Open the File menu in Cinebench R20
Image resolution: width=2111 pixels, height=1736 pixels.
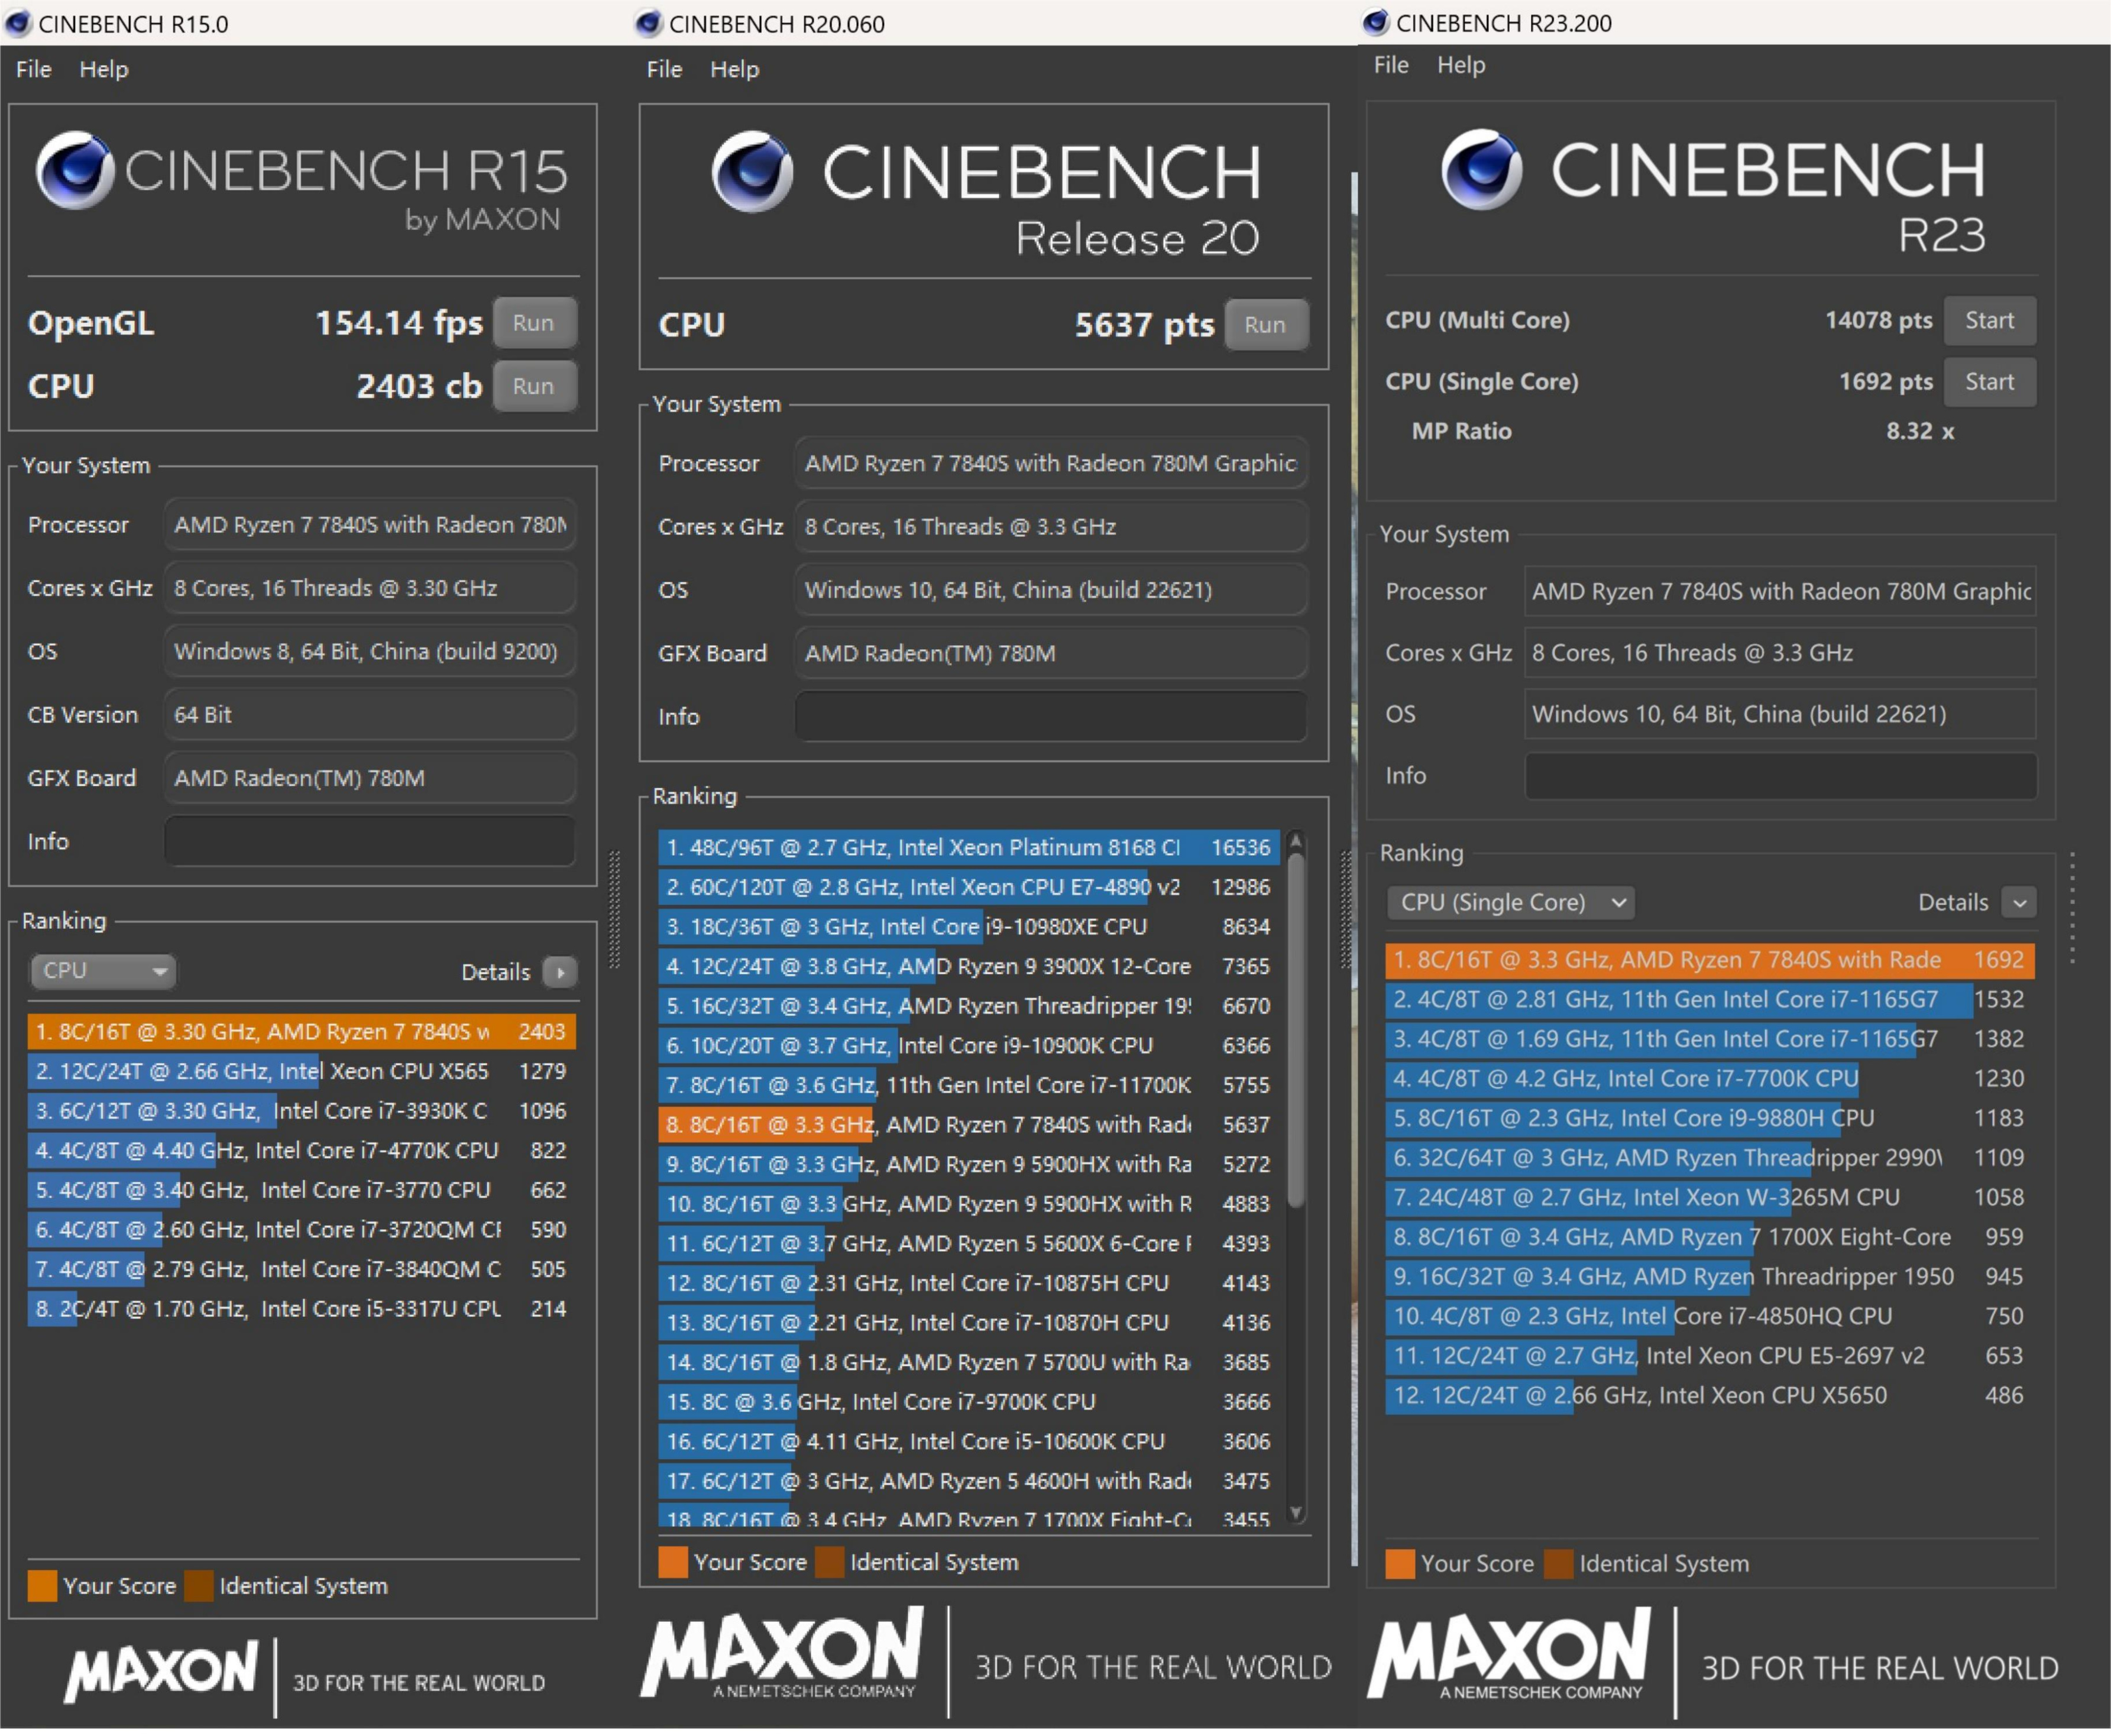pos(664,69)
